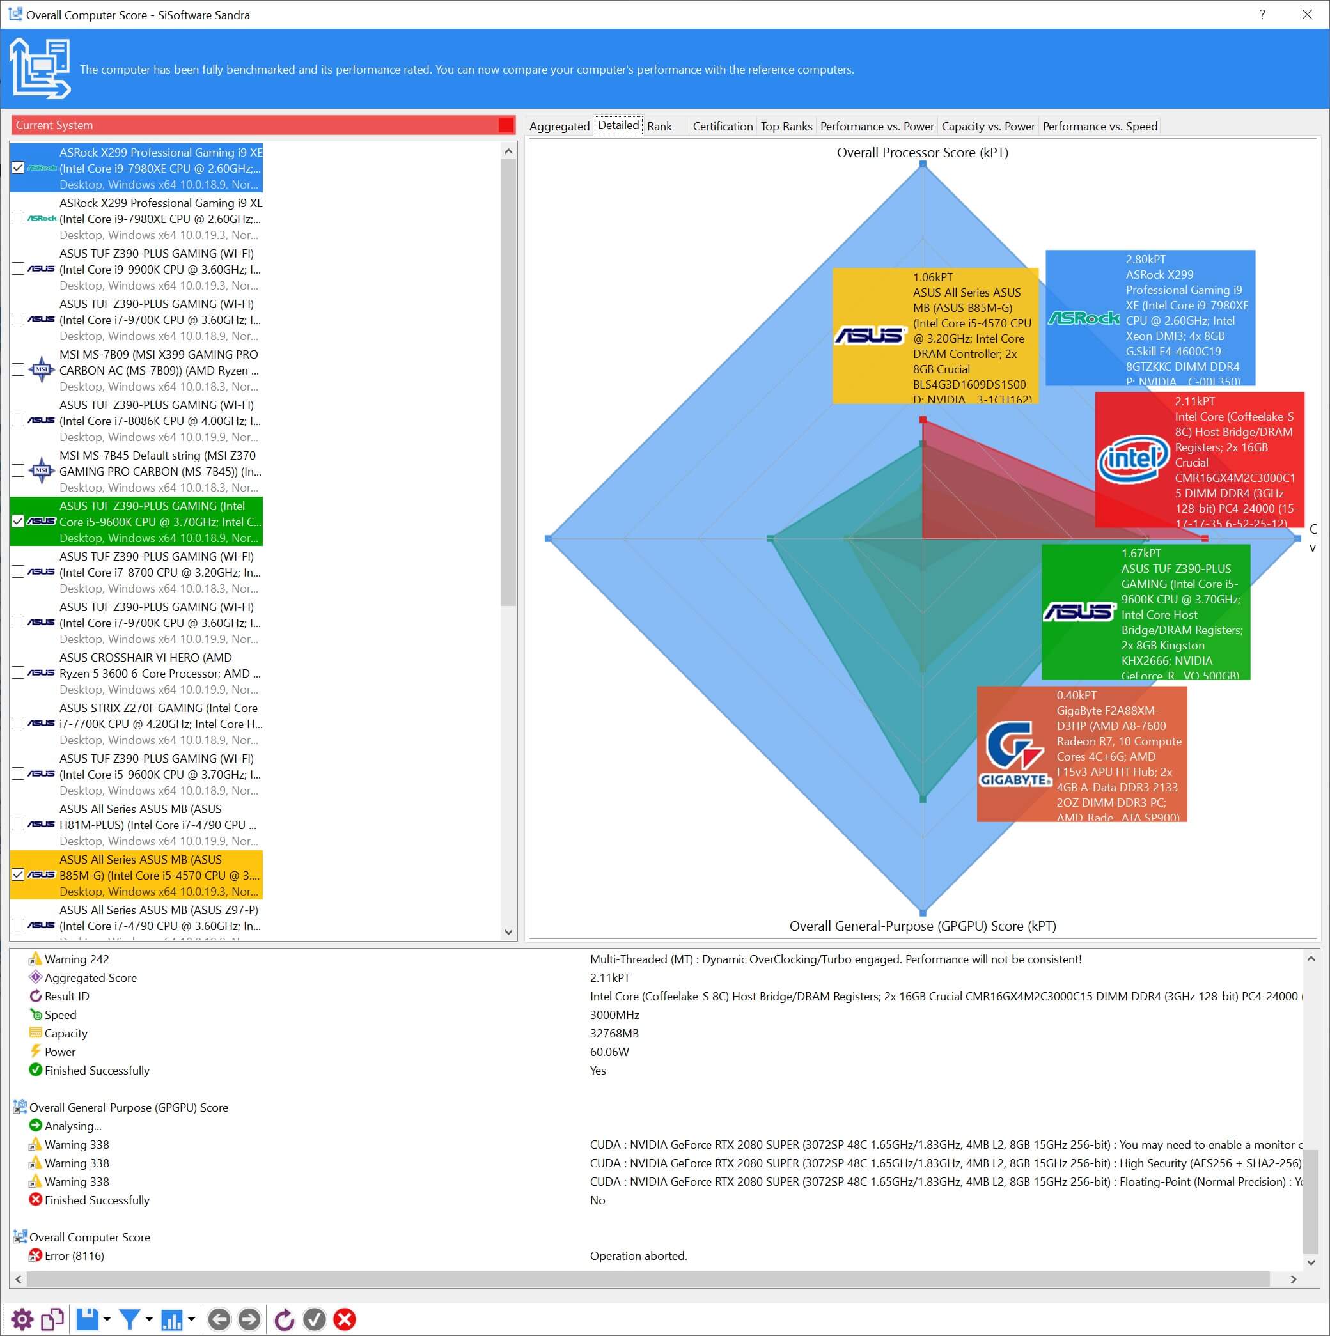
Task: Open the save icon dropdown arrow
Action: tap(107, 1319)
